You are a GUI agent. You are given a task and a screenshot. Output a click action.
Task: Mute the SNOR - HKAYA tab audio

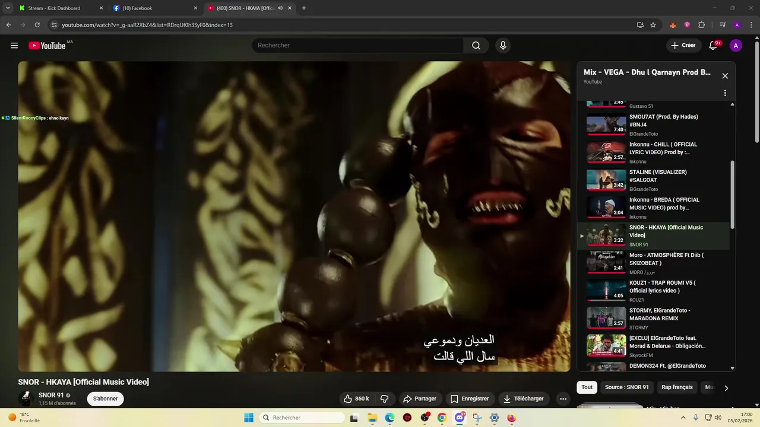(x=280, y=8)
